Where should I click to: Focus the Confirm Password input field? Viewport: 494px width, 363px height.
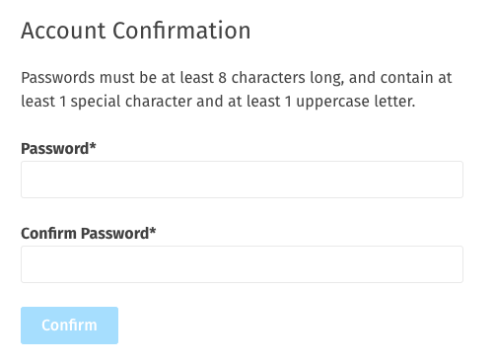(242, 264)
